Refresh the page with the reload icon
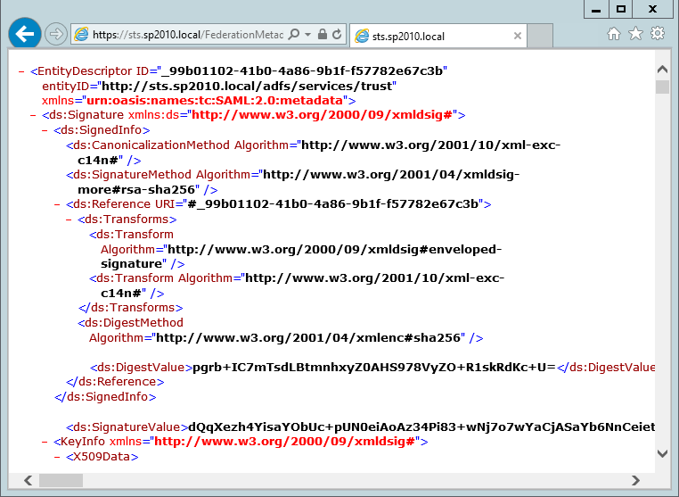The width and height of the screenshot is (679, 497). (x=337, y=35)
